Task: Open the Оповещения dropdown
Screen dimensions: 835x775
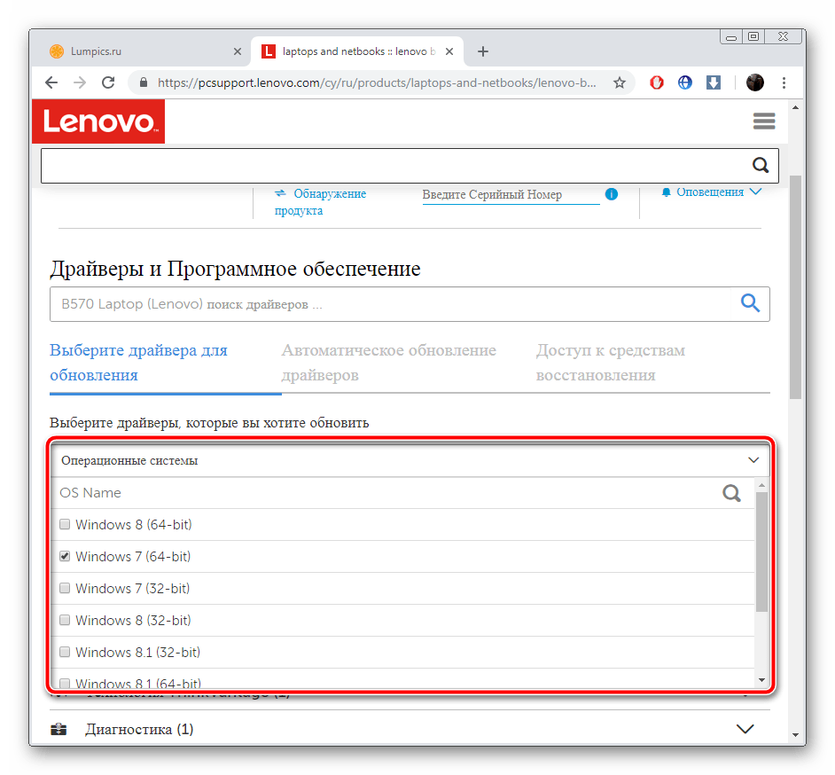Action: (x=712, y=192)
